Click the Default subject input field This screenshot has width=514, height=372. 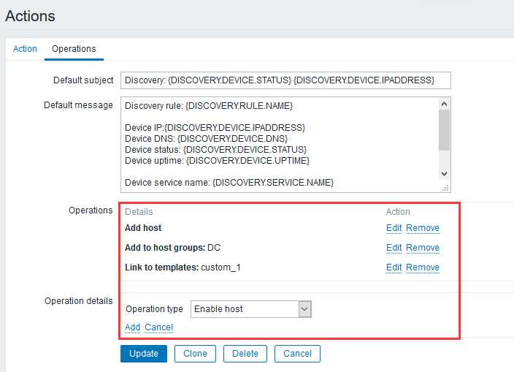click(x=285, y=80)
